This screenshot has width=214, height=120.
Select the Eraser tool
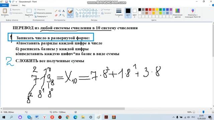click(x=56, y=15)
